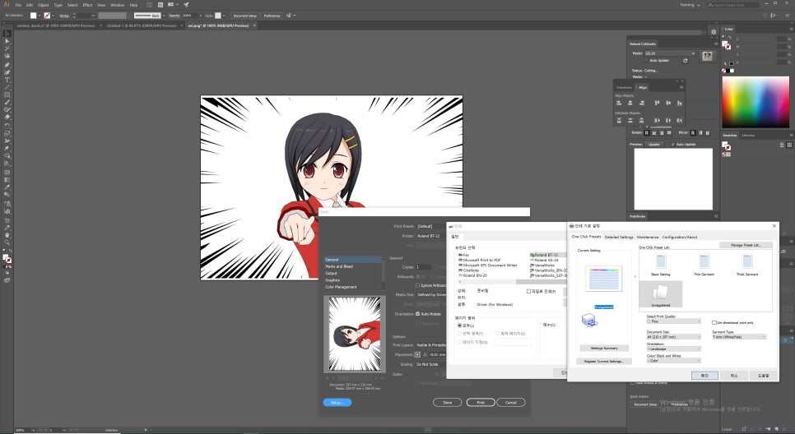795x434 pixels.
Task: Click the second Align Objects icon (horizontal align center)
Action: (630, 103)
